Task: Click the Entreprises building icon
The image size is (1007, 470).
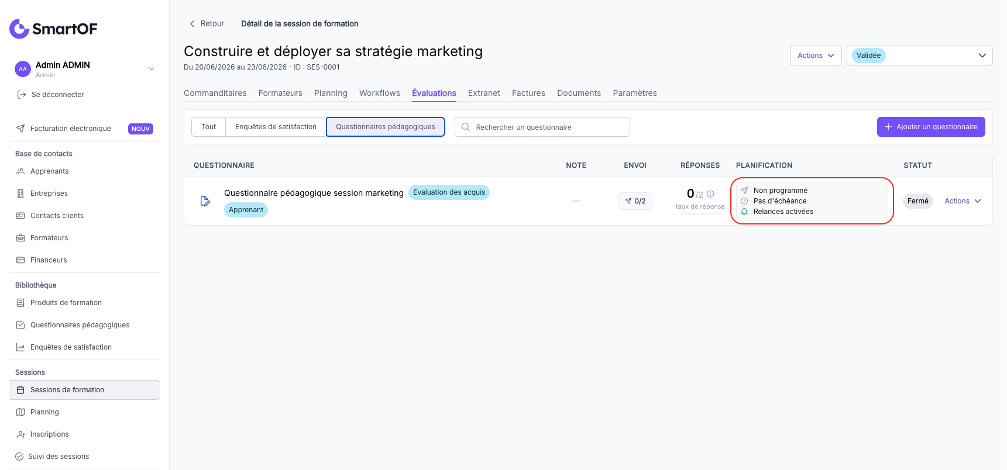Action: [x=20, y=193]
